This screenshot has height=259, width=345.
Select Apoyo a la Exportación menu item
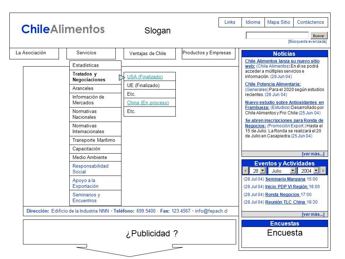(95, 183)
